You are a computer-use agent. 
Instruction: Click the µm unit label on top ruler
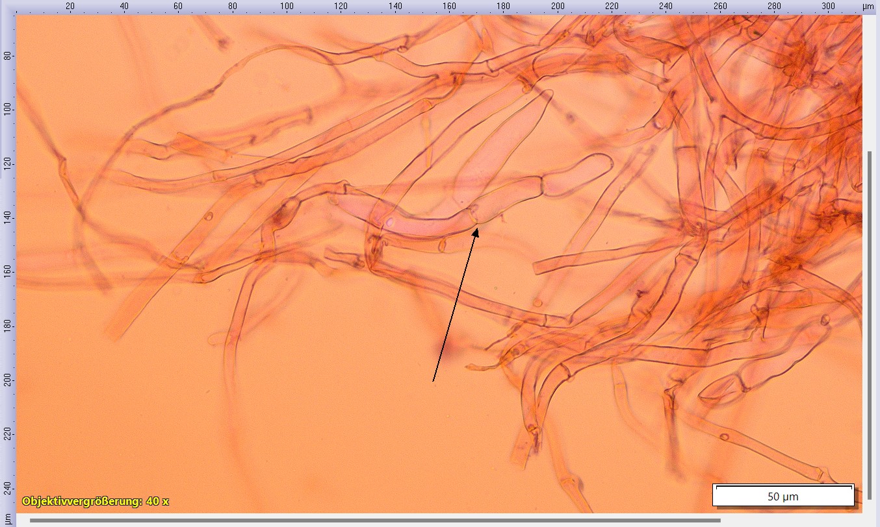click(868, 6)
